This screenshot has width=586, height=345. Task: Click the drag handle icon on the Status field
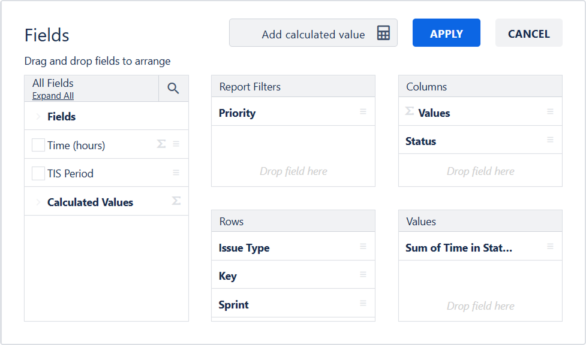550,140
